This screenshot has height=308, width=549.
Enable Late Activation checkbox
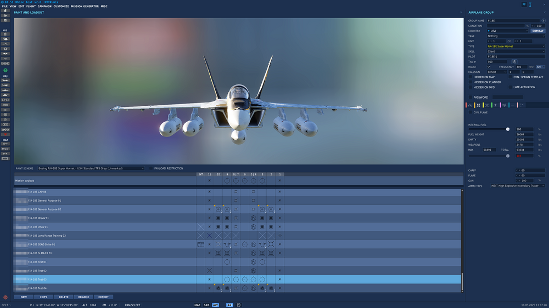(510, 87)
